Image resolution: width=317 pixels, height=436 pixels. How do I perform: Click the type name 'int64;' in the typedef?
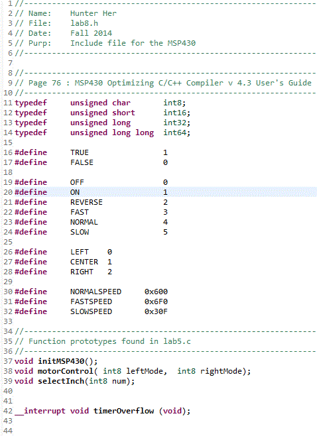(x=176, y=133)
